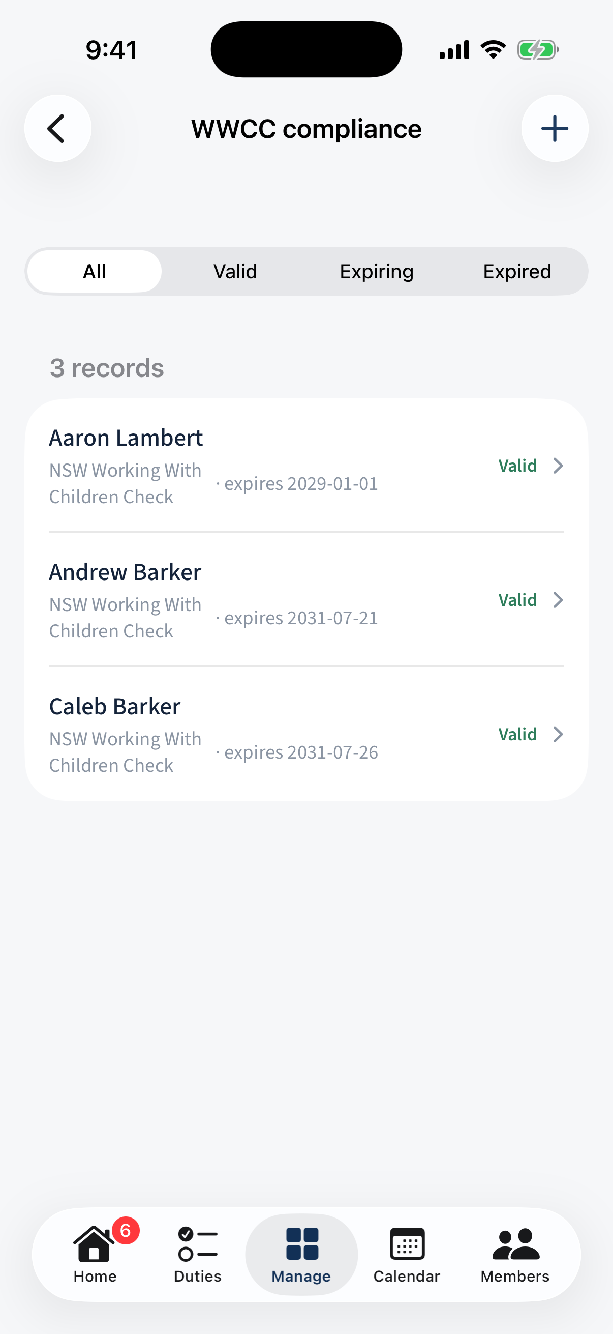Select the Manage grid icon

[x=301, y=1244]
